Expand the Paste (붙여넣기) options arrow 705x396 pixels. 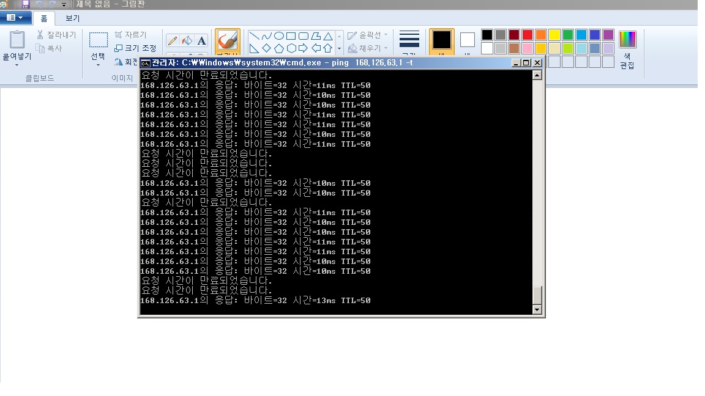[17, 65]
